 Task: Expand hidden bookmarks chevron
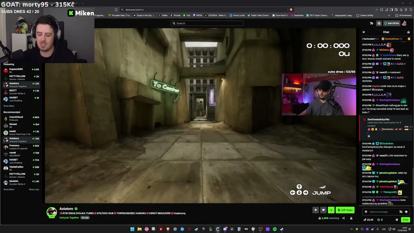pyautogui.click(x=389, y=15)
